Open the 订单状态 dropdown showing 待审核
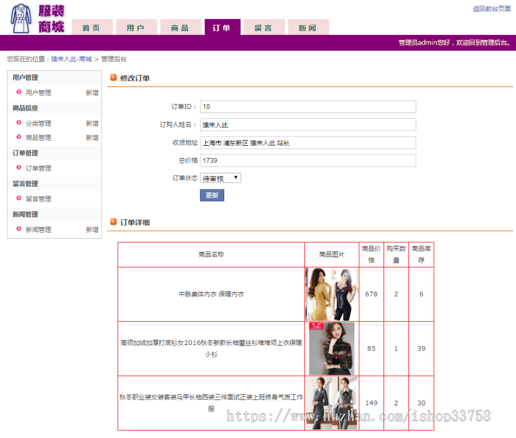The image size is (516, 438). (221, 178)
